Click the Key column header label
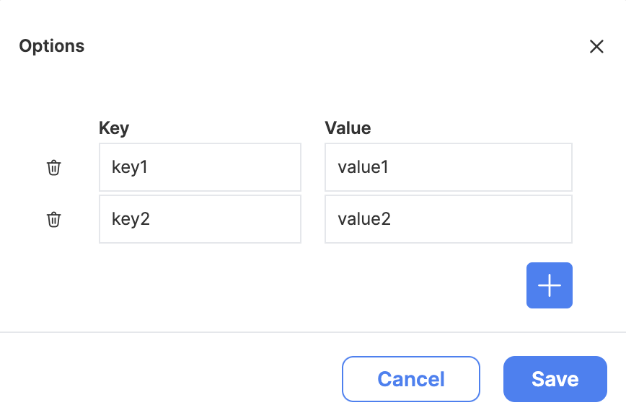This screenshot has height=418, width=626. coord(114,128)
